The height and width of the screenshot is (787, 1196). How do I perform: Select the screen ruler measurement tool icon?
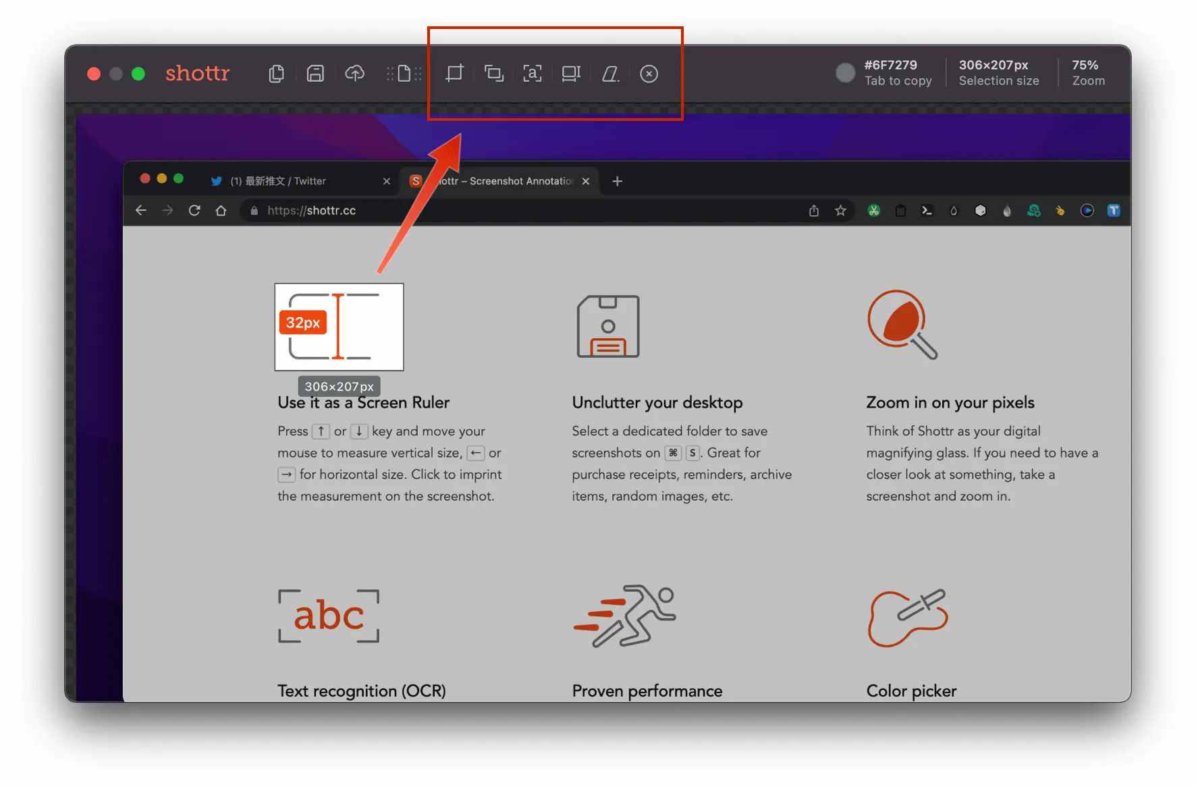[x=571, y=74]
